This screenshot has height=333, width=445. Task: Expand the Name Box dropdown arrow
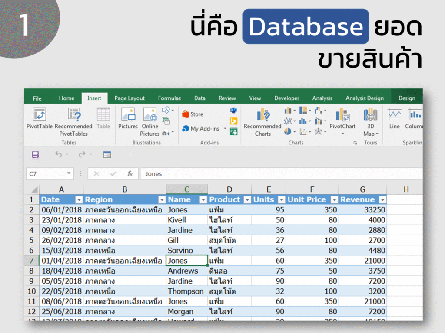[x=69, y=173]
